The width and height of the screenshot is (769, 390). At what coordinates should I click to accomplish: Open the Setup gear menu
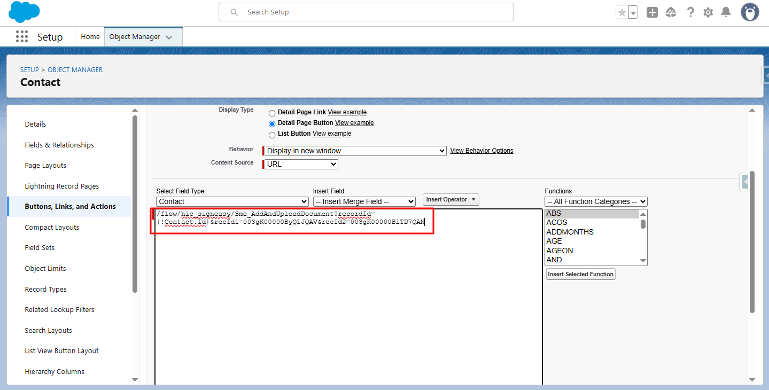pos(708,12)
